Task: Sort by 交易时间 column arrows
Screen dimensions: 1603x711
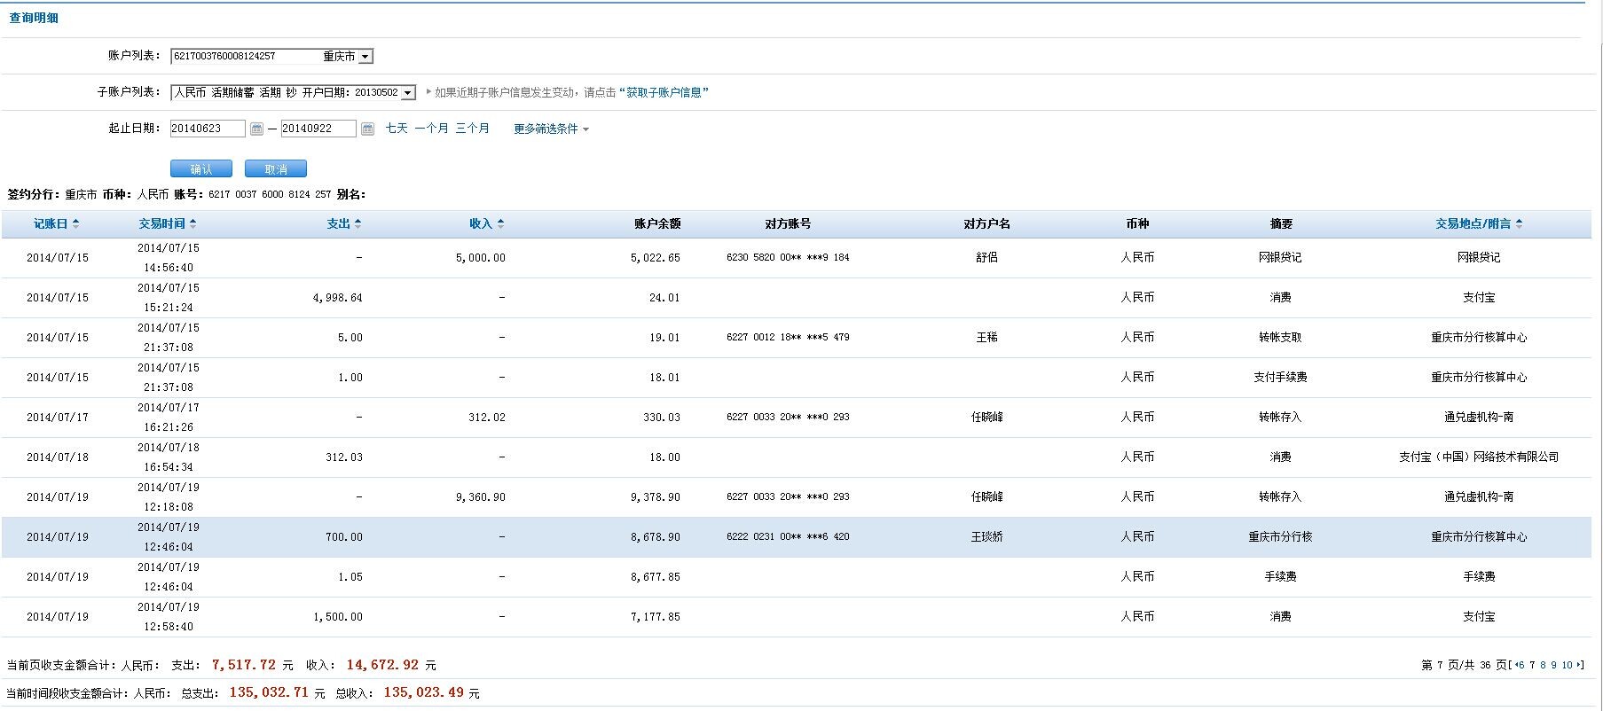Action: coord(193,224)
